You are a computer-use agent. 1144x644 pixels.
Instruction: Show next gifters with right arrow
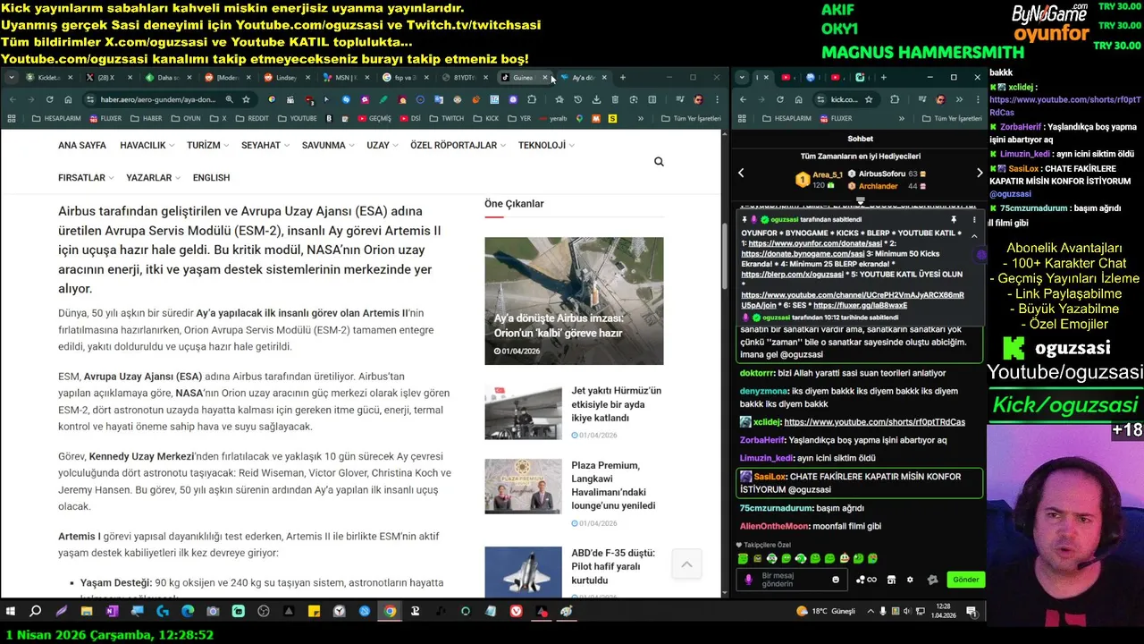(x=980, y=173)
